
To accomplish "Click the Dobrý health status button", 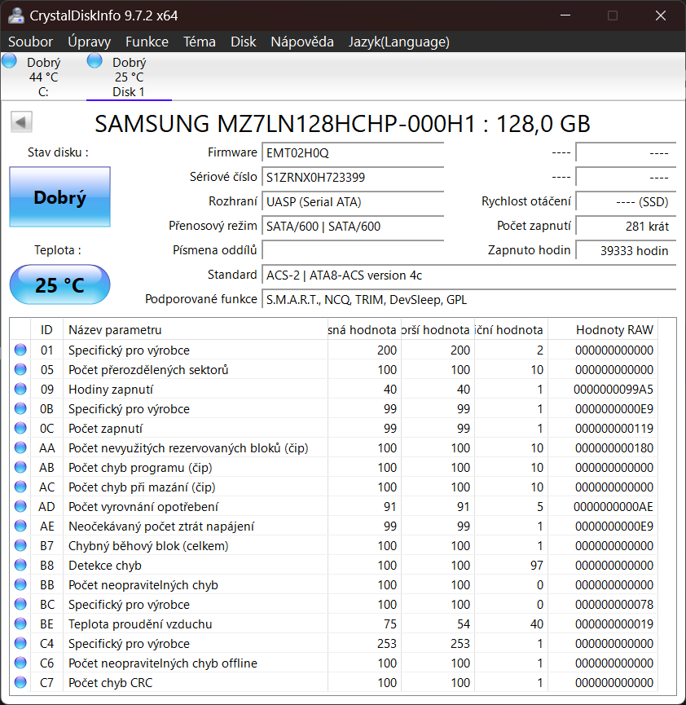I will [x=59, y=197].
